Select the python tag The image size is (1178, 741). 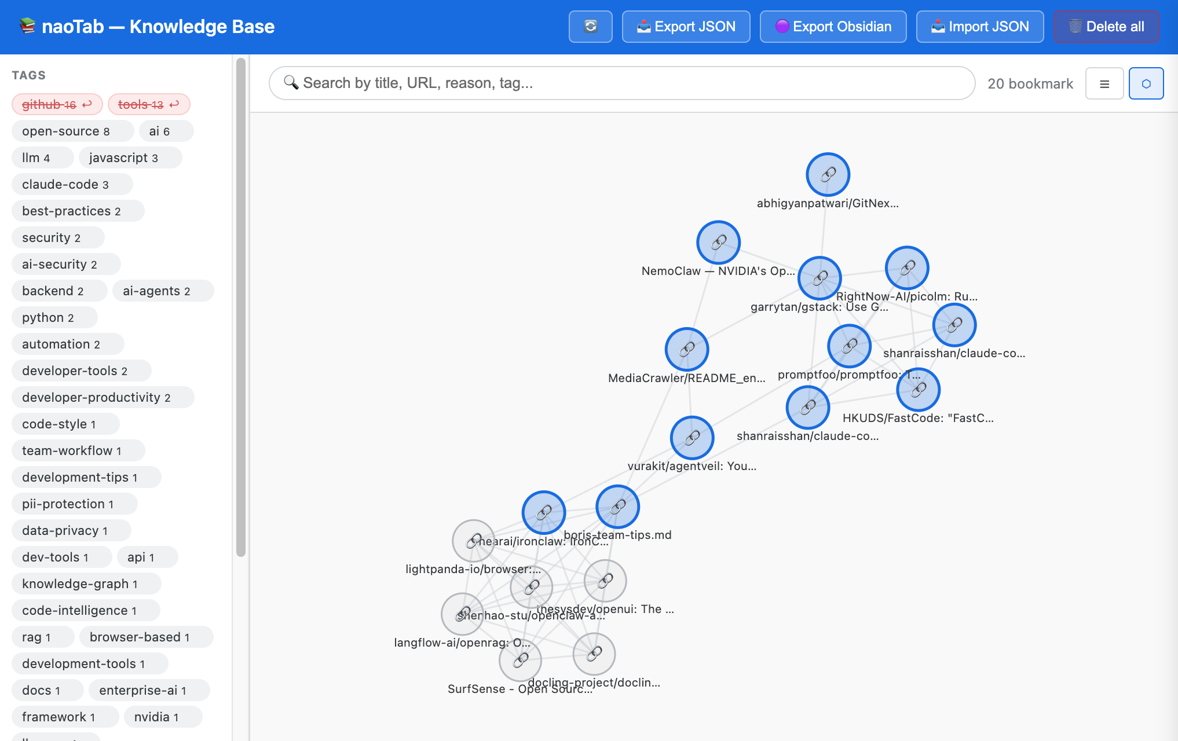click(54, 317)
